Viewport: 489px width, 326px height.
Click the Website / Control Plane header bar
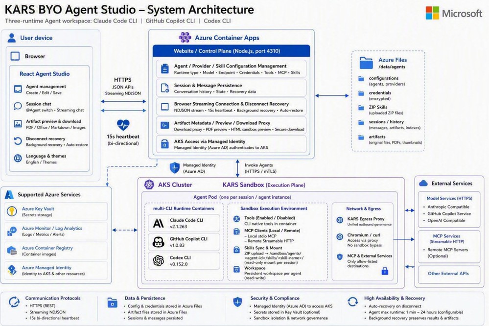coord(231,51)
